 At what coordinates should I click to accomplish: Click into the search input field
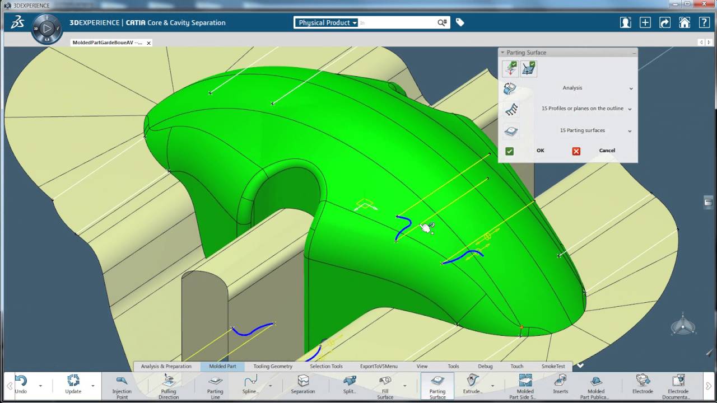[x=397, y=23]
